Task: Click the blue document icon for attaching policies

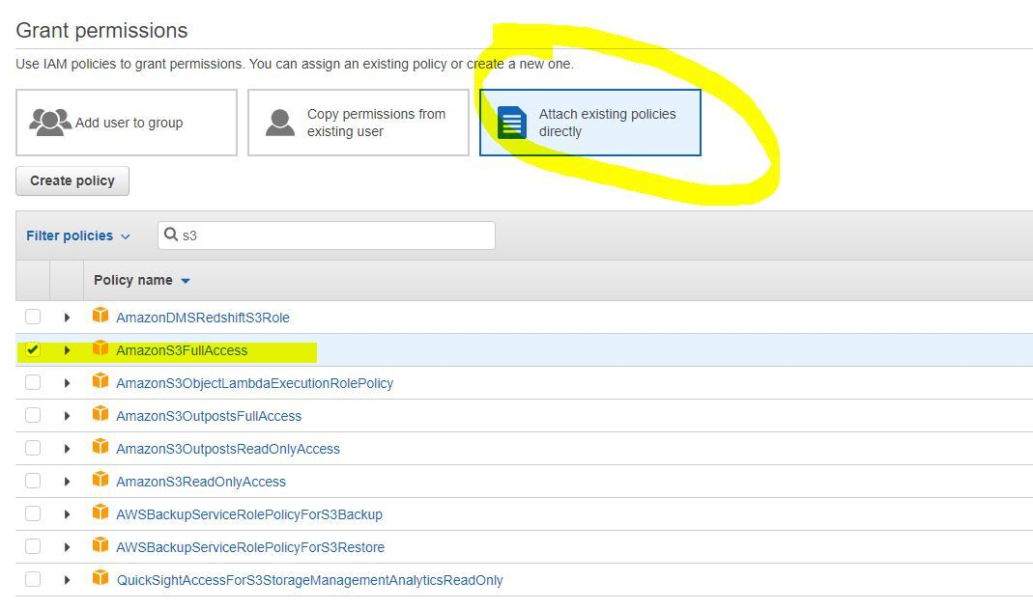Action: pos(512,123)
